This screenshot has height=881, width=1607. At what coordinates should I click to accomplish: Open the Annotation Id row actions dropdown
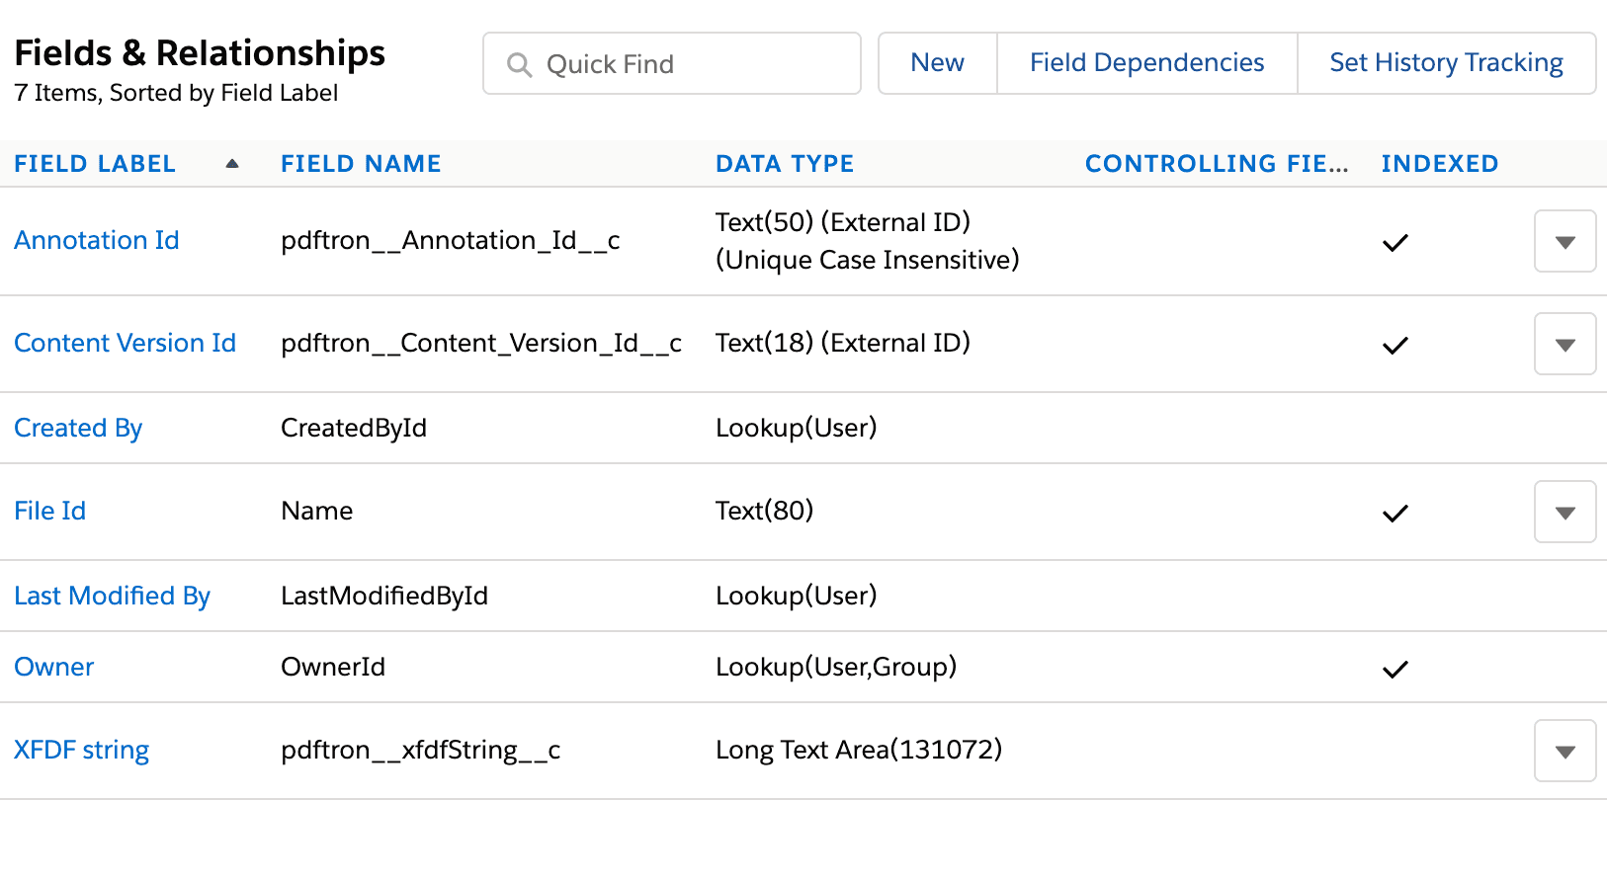click(x=1565, y=242)
